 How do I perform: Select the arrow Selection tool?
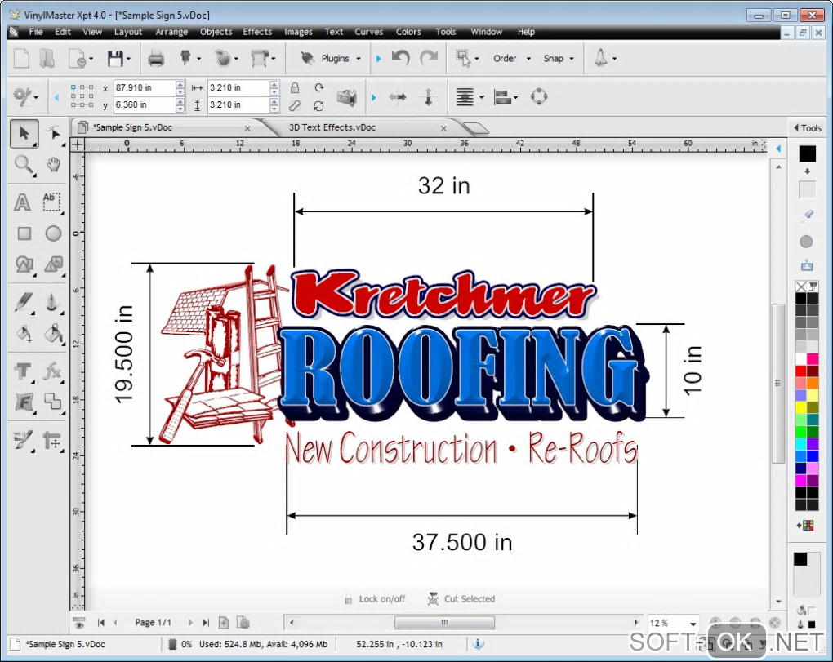24,133
